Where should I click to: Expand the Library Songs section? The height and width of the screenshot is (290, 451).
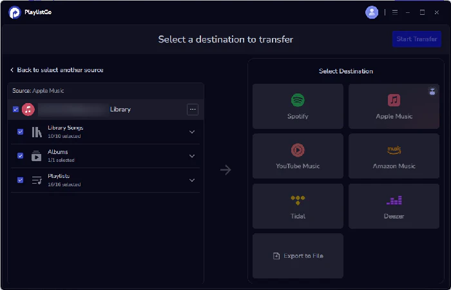pyautogui.click(x=191, y=132)
